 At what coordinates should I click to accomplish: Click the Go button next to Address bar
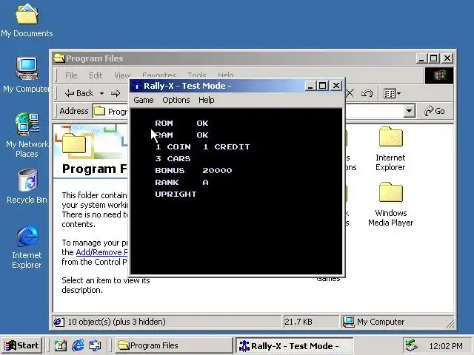click(x=435, y=111)
